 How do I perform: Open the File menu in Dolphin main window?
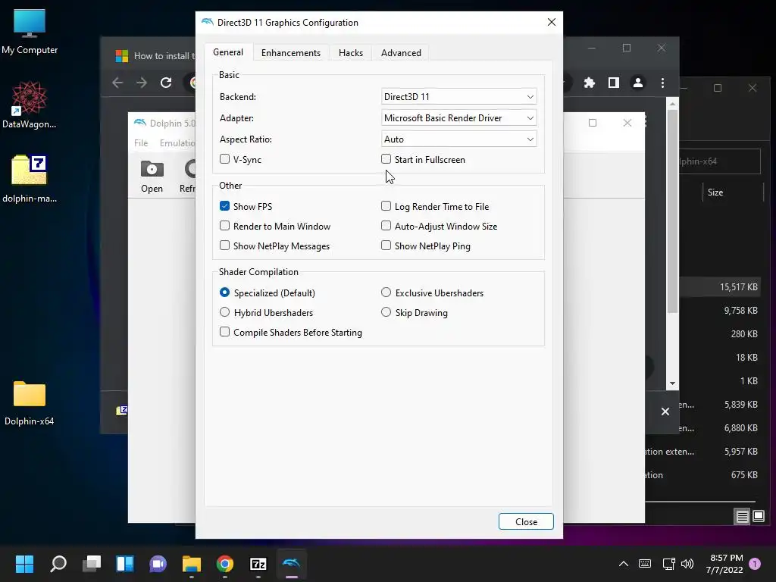point(141,143)
